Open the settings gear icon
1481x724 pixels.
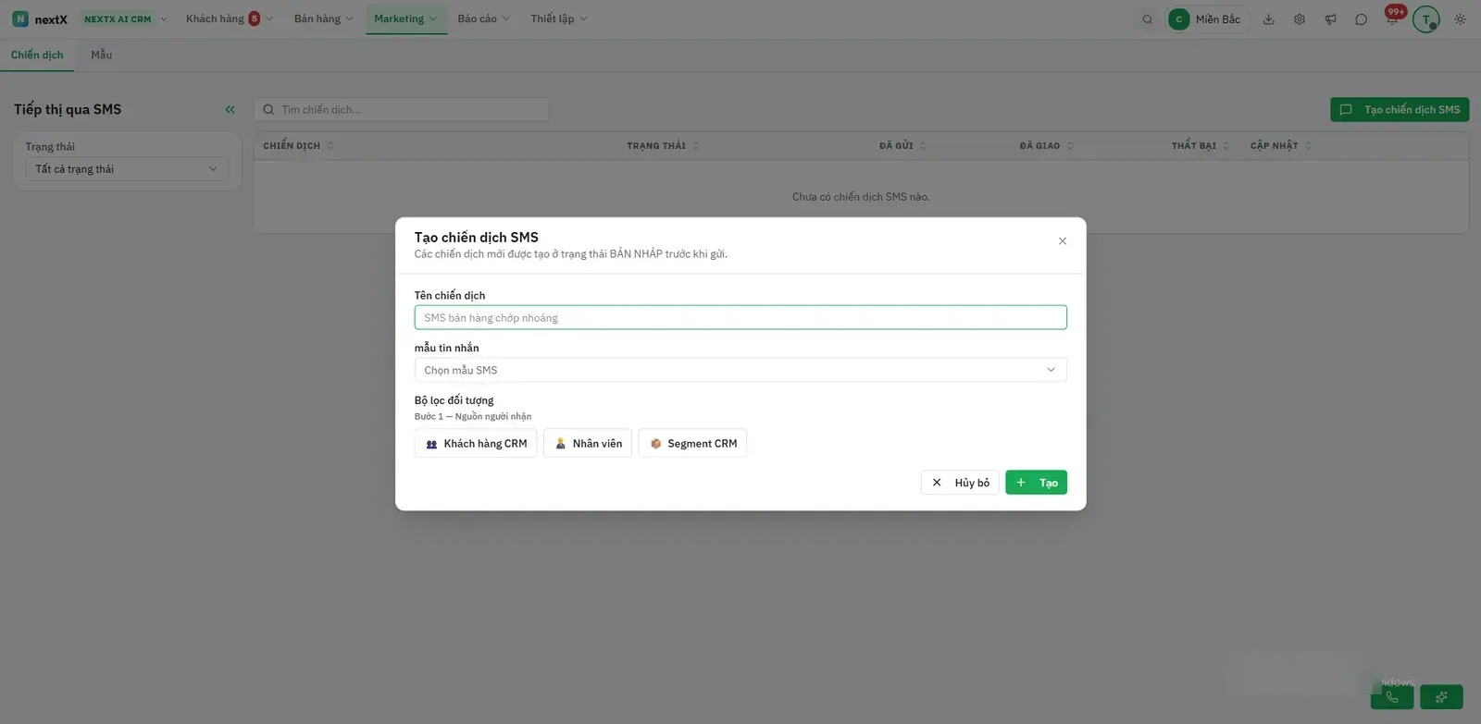click(1300, 19)
